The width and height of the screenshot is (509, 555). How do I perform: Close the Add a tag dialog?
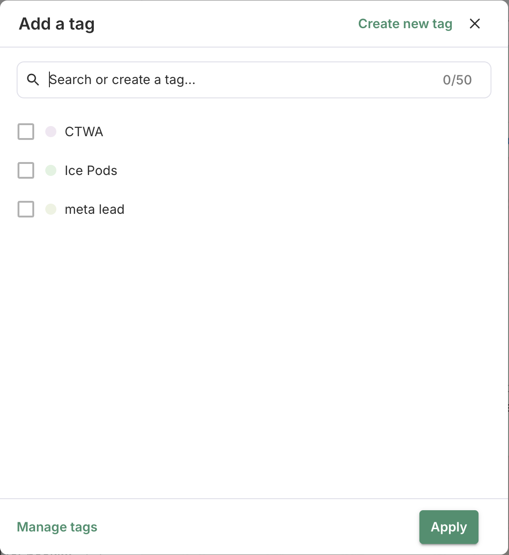475,24
